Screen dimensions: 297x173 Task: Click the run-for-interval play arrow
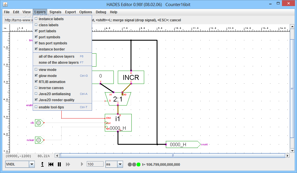pos(82,164)
